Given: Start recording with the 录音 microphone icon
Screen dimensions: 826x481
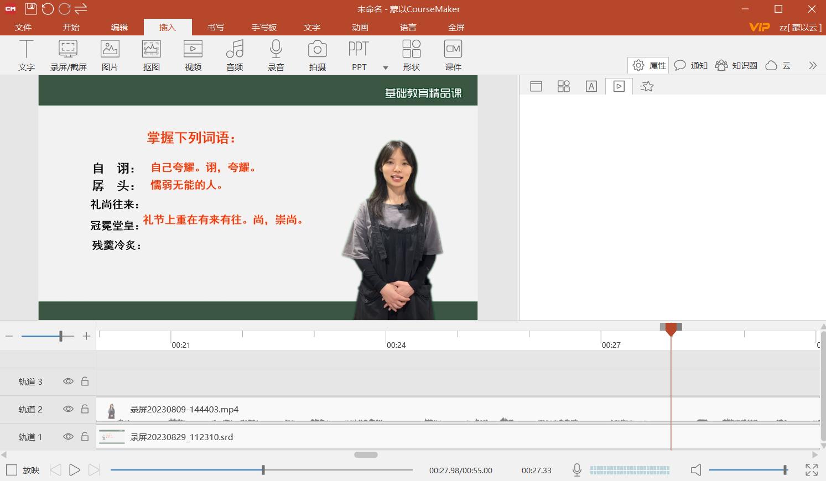Looking at the screenshot, I should click(276, 55).
